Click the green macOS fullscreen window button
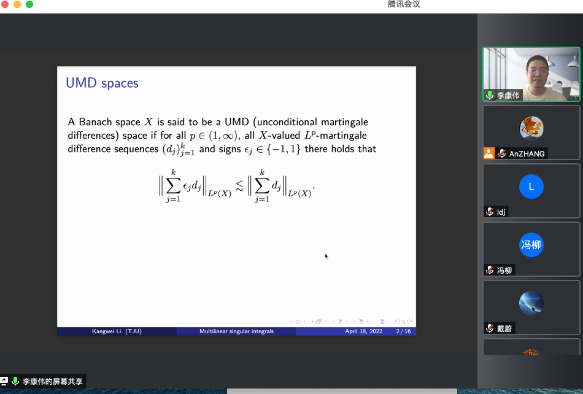583x394 pixels. (x=29, y=4)
